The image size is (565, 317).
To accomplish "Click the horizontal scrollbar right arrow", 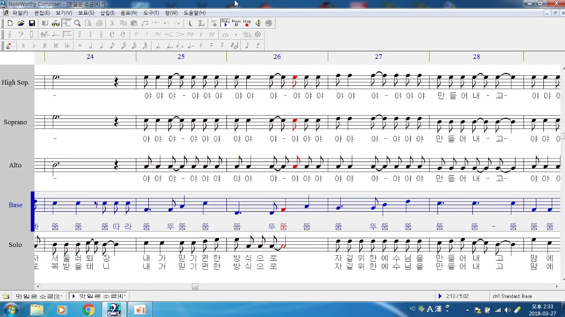I will point(557,287).
